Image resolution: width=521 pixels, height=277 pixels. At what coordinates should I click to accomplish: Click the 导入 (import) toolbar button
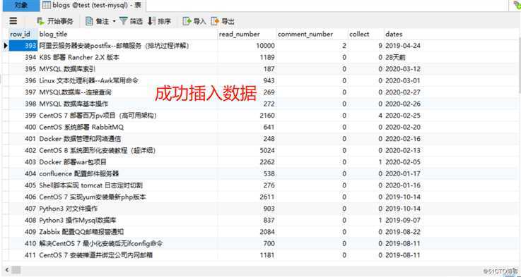click(194, 22)
